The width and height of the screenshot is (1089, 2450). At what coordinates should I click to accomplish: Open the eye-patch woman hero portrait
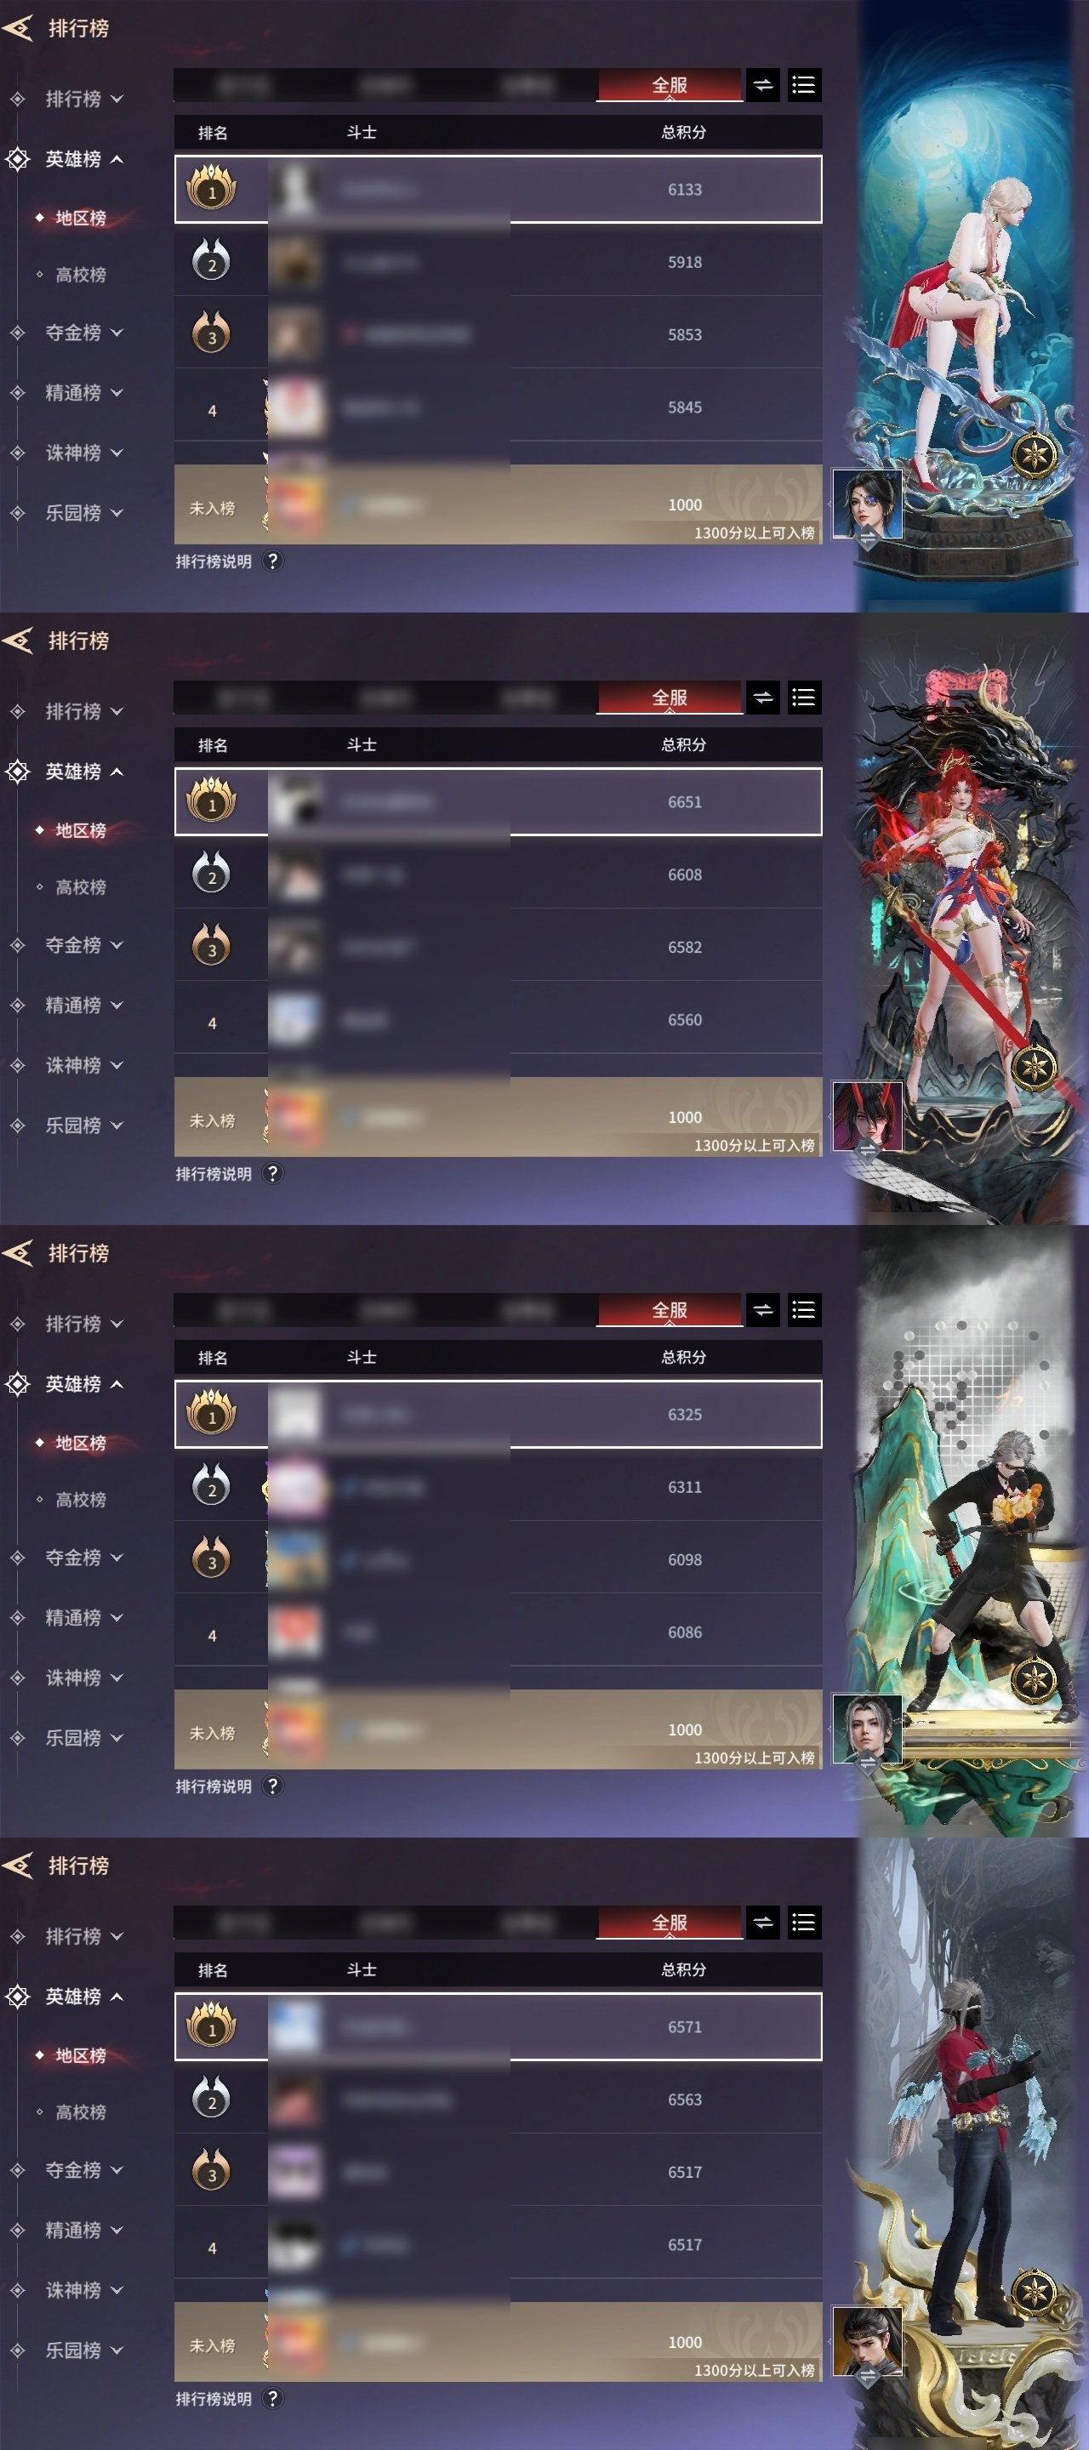pyautogui.click(x=866, y=505)
